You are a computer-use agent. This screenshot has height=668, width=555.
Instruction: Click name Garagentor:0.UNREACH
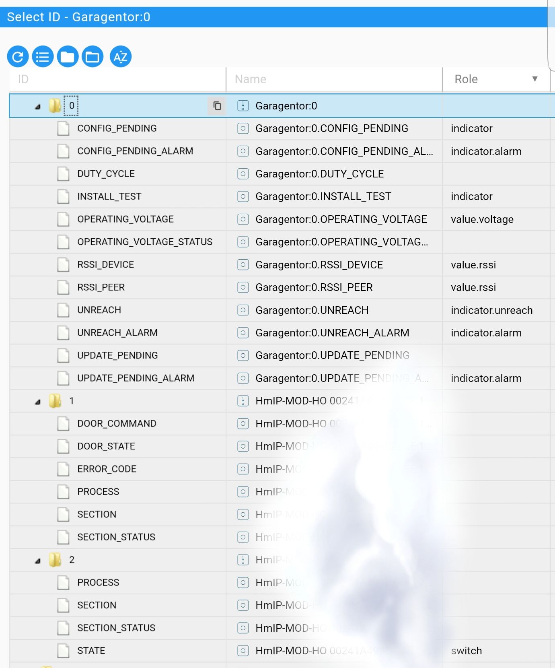(x=312, y=310)
